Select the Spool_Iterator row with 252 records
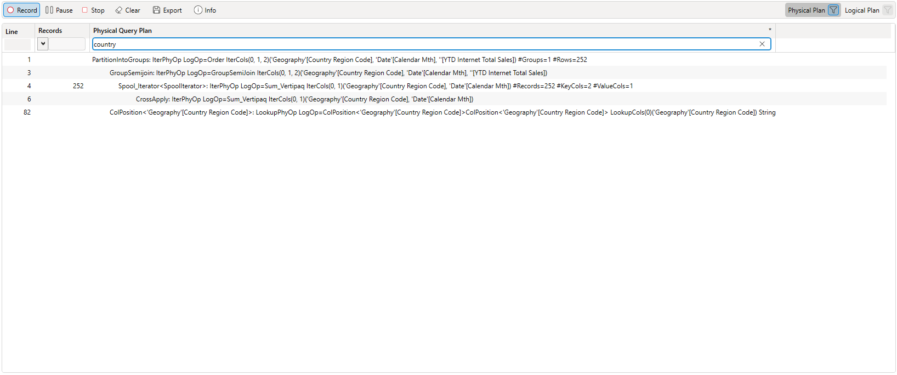 (375, 86)
